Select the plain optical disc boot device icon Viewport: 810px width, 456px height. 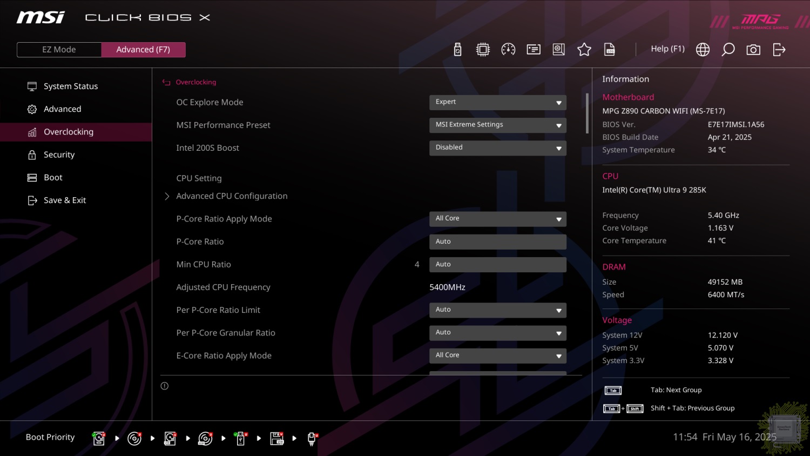click(x=134, y=438)
